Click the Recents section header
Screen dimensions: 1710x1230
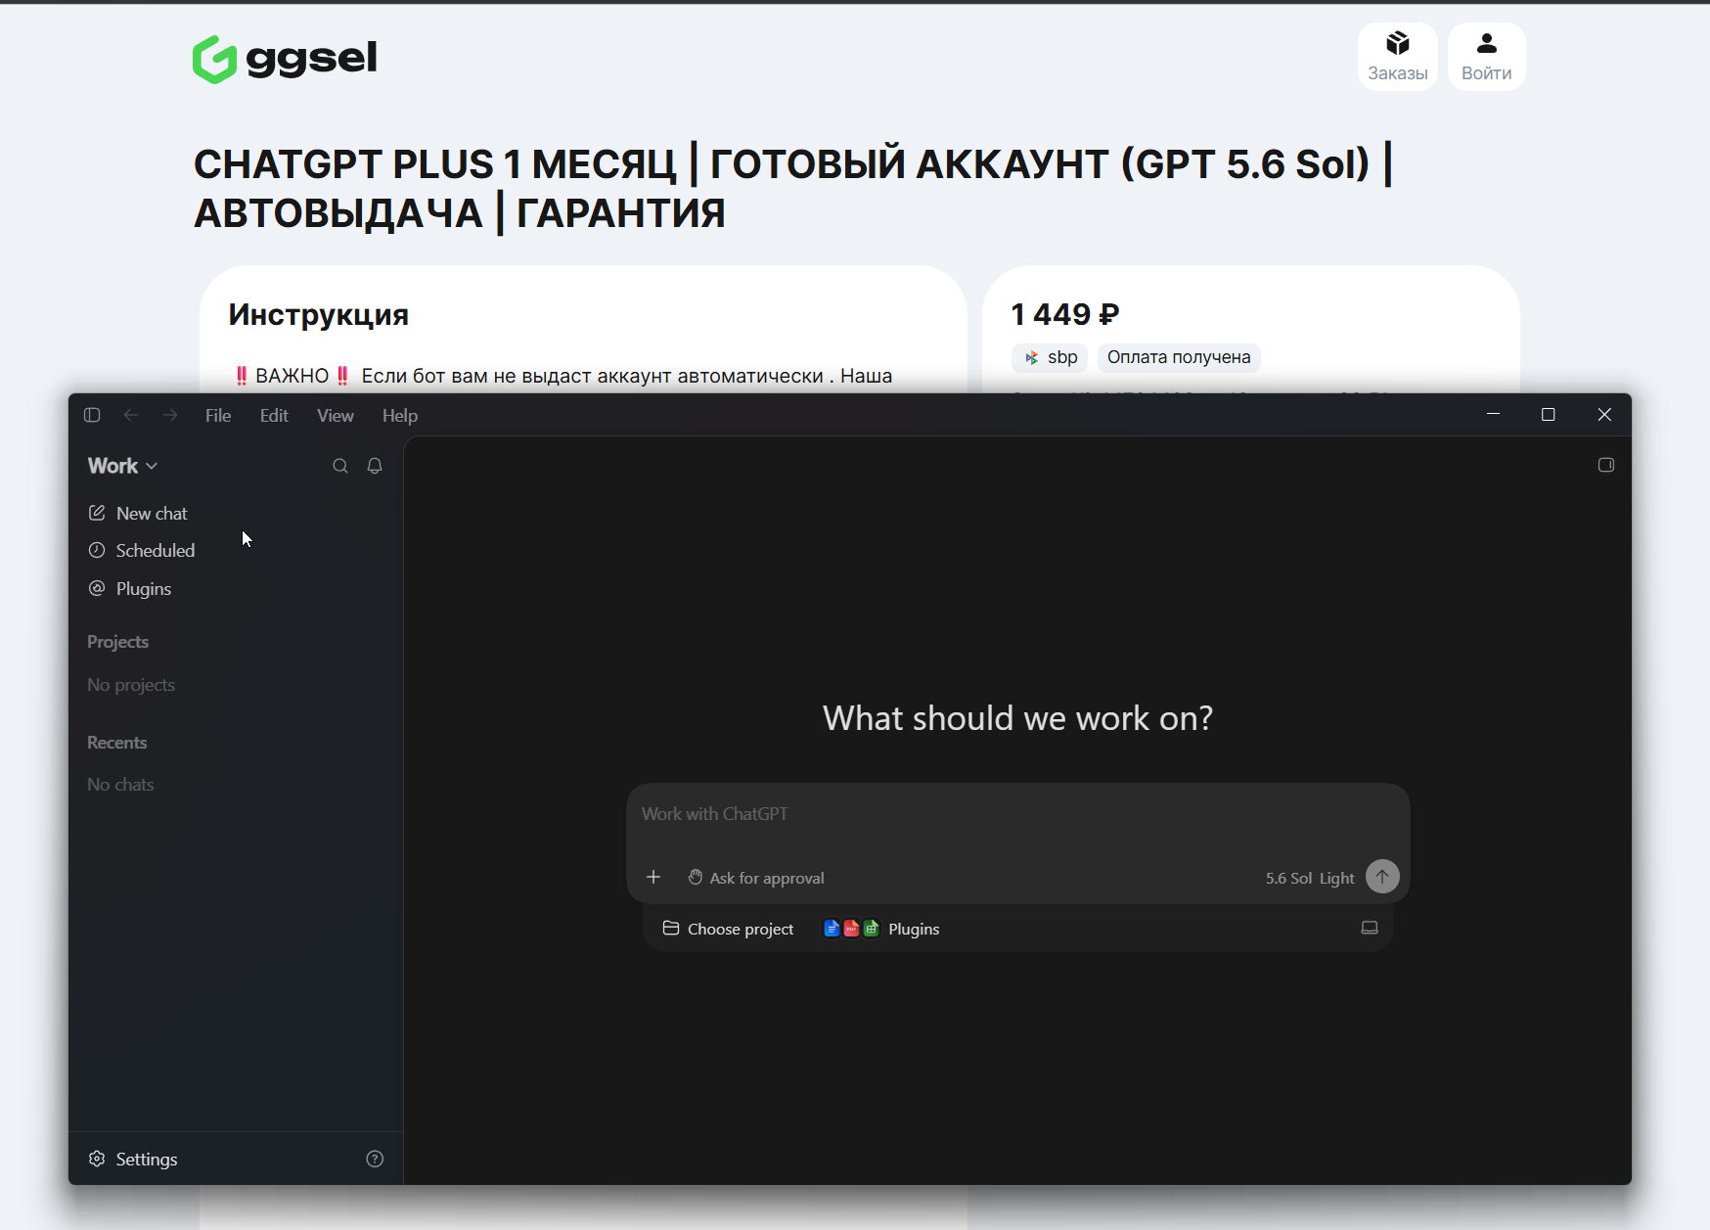(117, 743)
